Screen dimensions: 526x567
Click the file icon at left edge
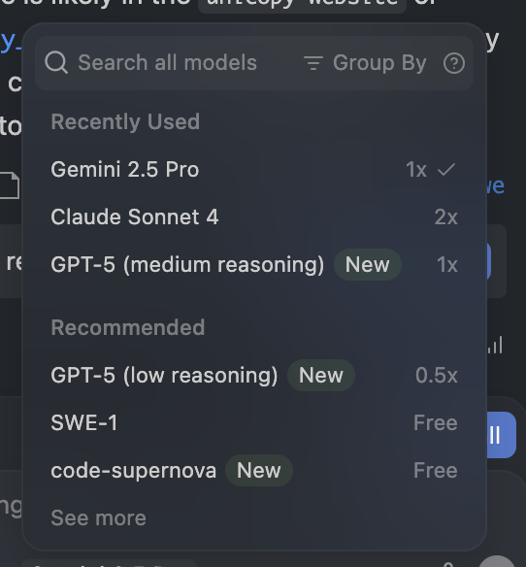(10, 185)
